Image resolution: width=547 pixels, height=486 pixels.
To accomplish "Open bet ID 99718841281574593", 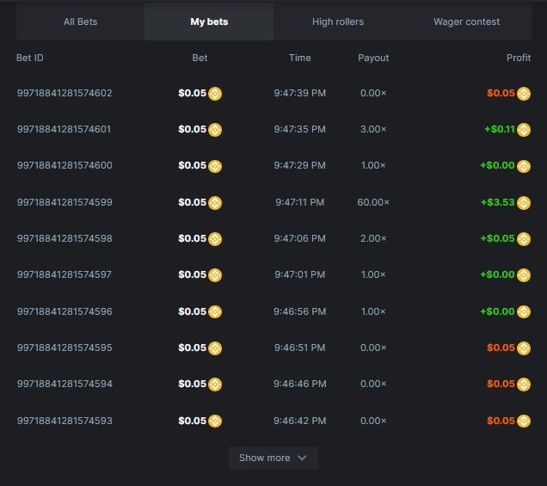I will click(x=65, y=421).
